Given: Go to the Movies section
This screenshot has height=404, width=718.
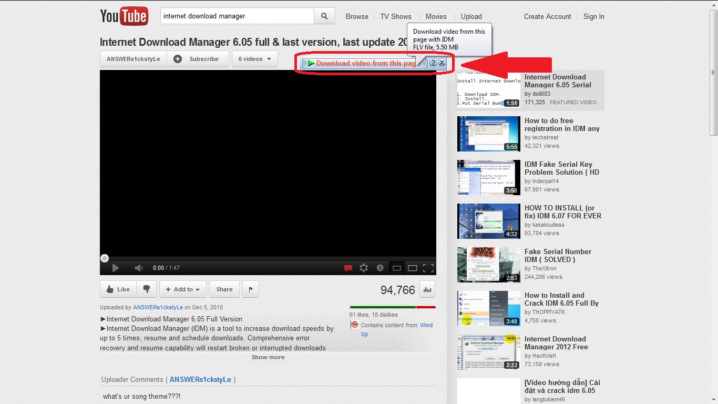Looking at the screenshot, I should click(x=436, y=16).
